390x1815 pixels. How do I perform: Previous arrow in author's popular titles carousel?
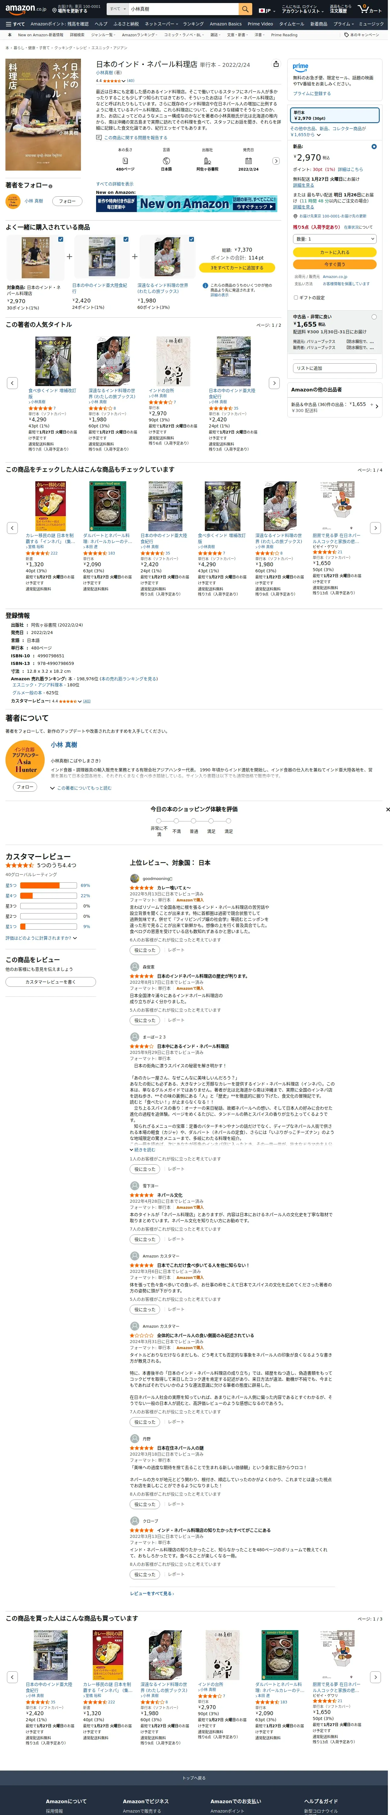[x=12, y=383]
